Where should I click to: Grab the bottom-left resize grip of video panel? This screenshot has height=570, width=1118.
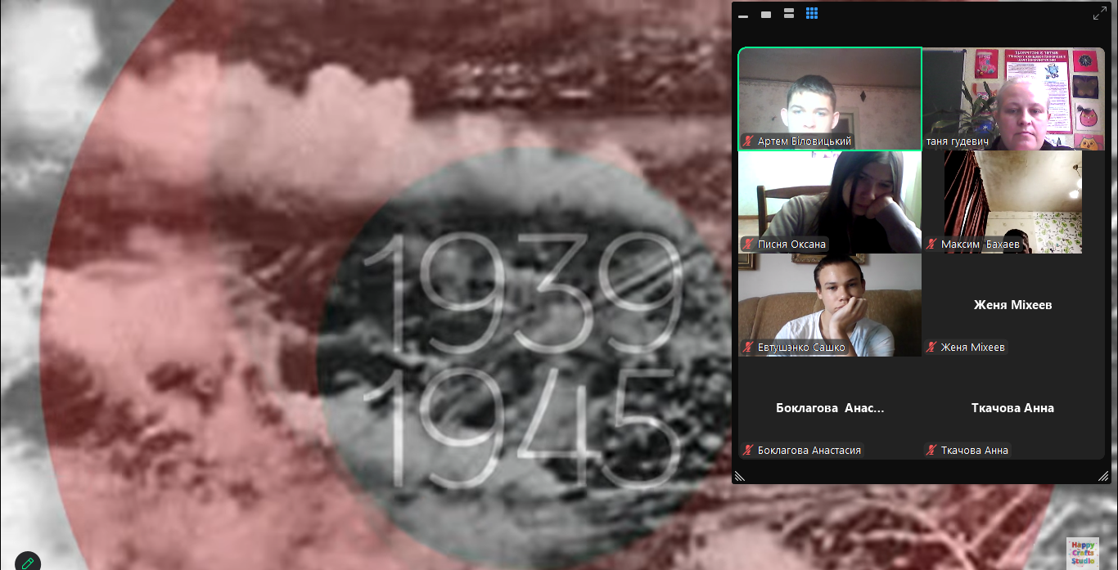(x=740, y=476)
